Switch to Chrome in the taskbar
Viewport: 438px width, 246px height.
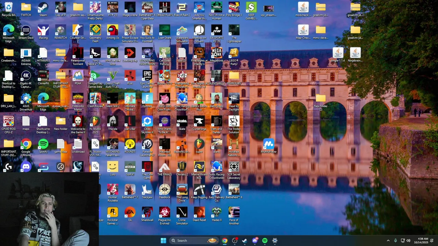click(224, 241)
